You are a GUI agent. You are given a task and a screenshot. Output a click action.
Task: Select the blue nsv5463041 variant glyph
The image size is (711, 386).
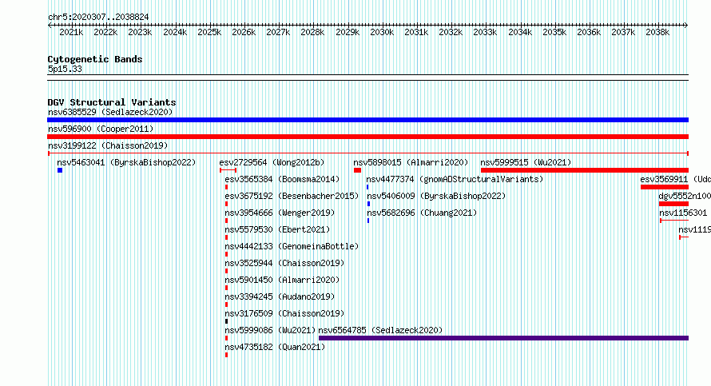coord(60,170)
